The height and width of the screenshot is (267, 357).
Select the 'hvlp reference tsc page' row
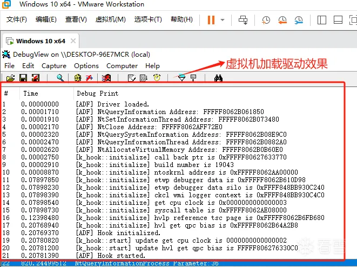click(173, 218)
